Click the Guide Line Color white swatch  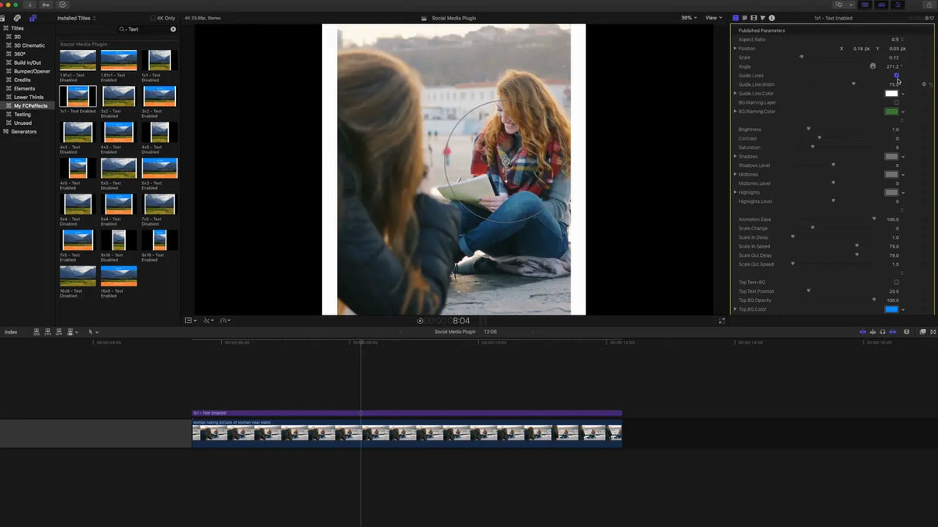(891, 94)
